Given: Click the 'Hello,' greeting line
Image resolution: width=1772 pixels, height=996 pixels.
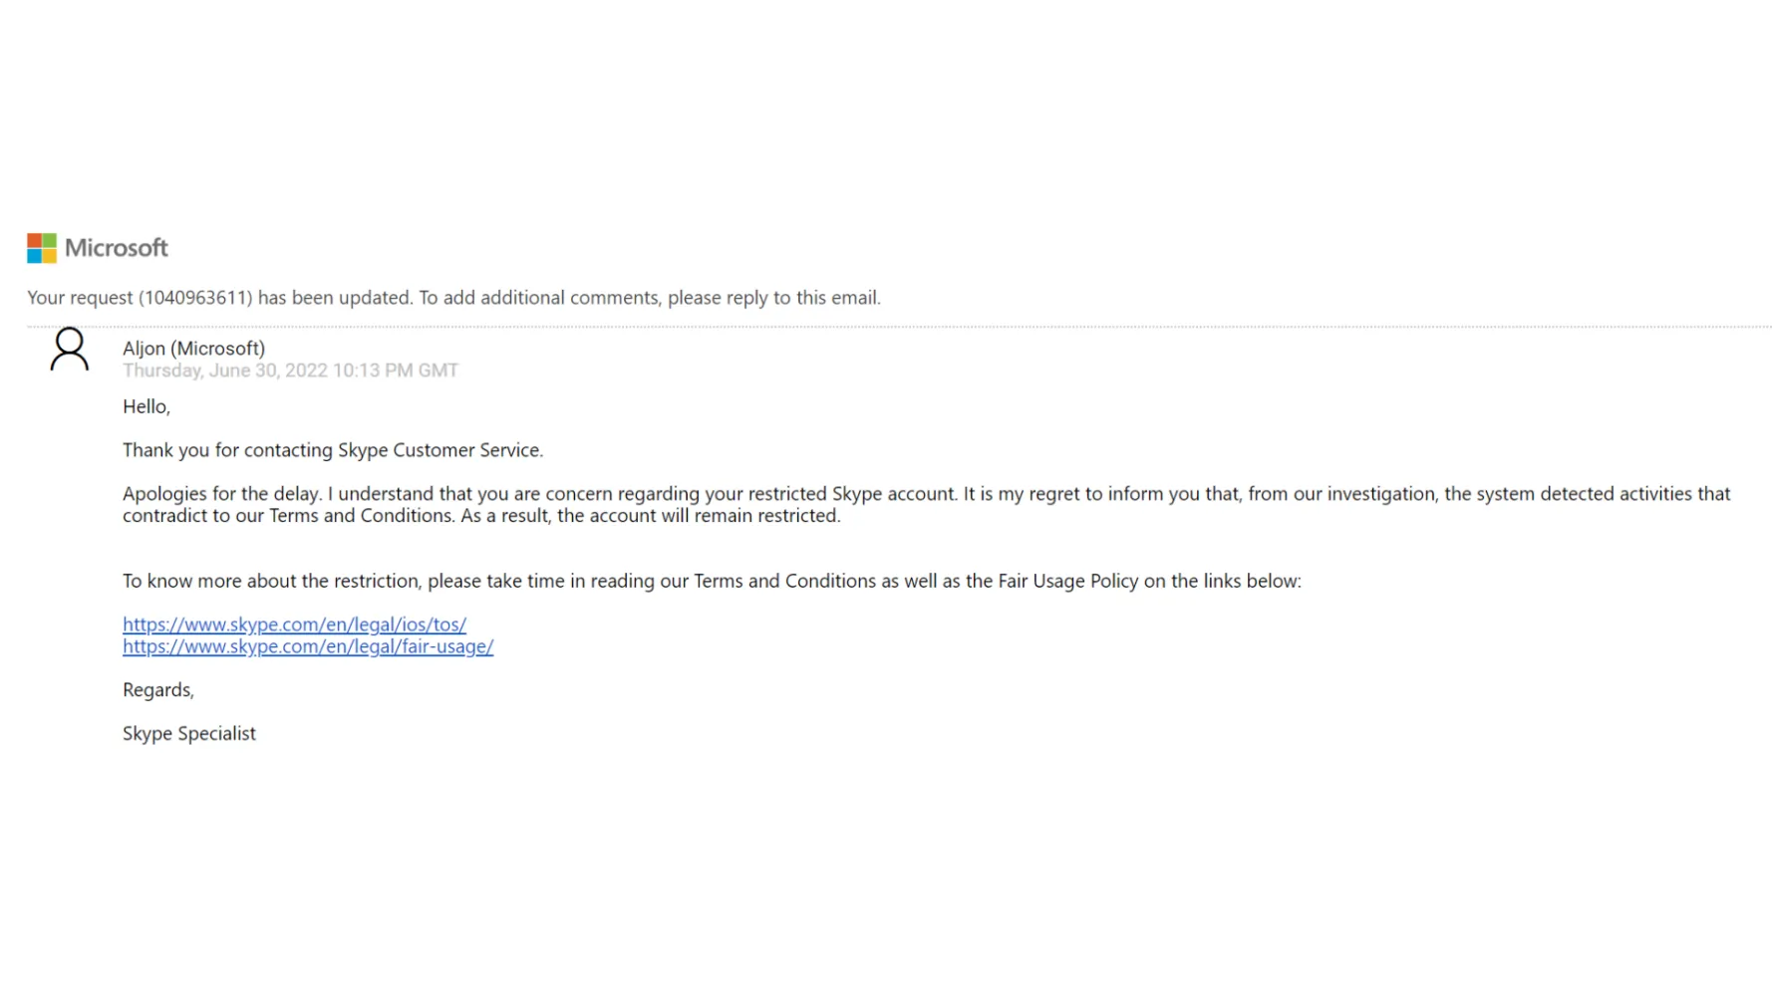Looking at the screenshot, I should (x=147, y=406).
